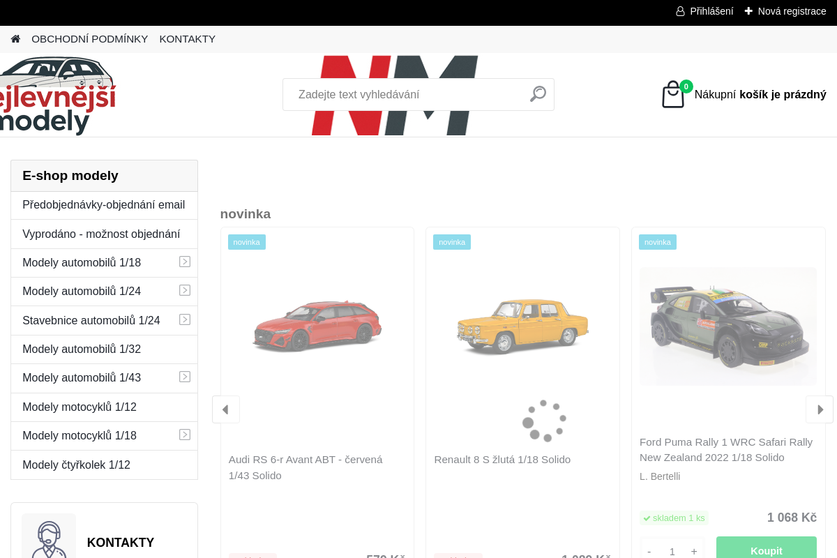Expand Modely motocyklů 1/18 submenu

click(185, 435)
